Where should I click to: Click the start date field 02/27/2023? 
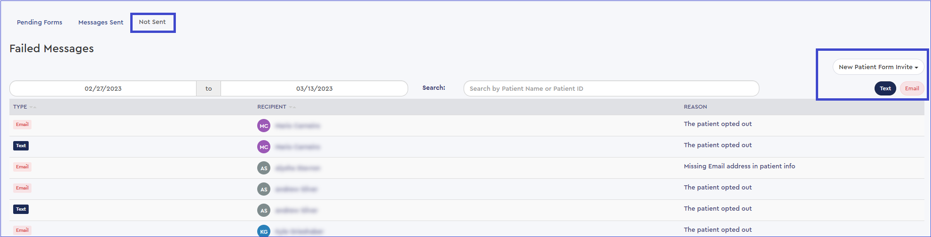coord(103,88)
